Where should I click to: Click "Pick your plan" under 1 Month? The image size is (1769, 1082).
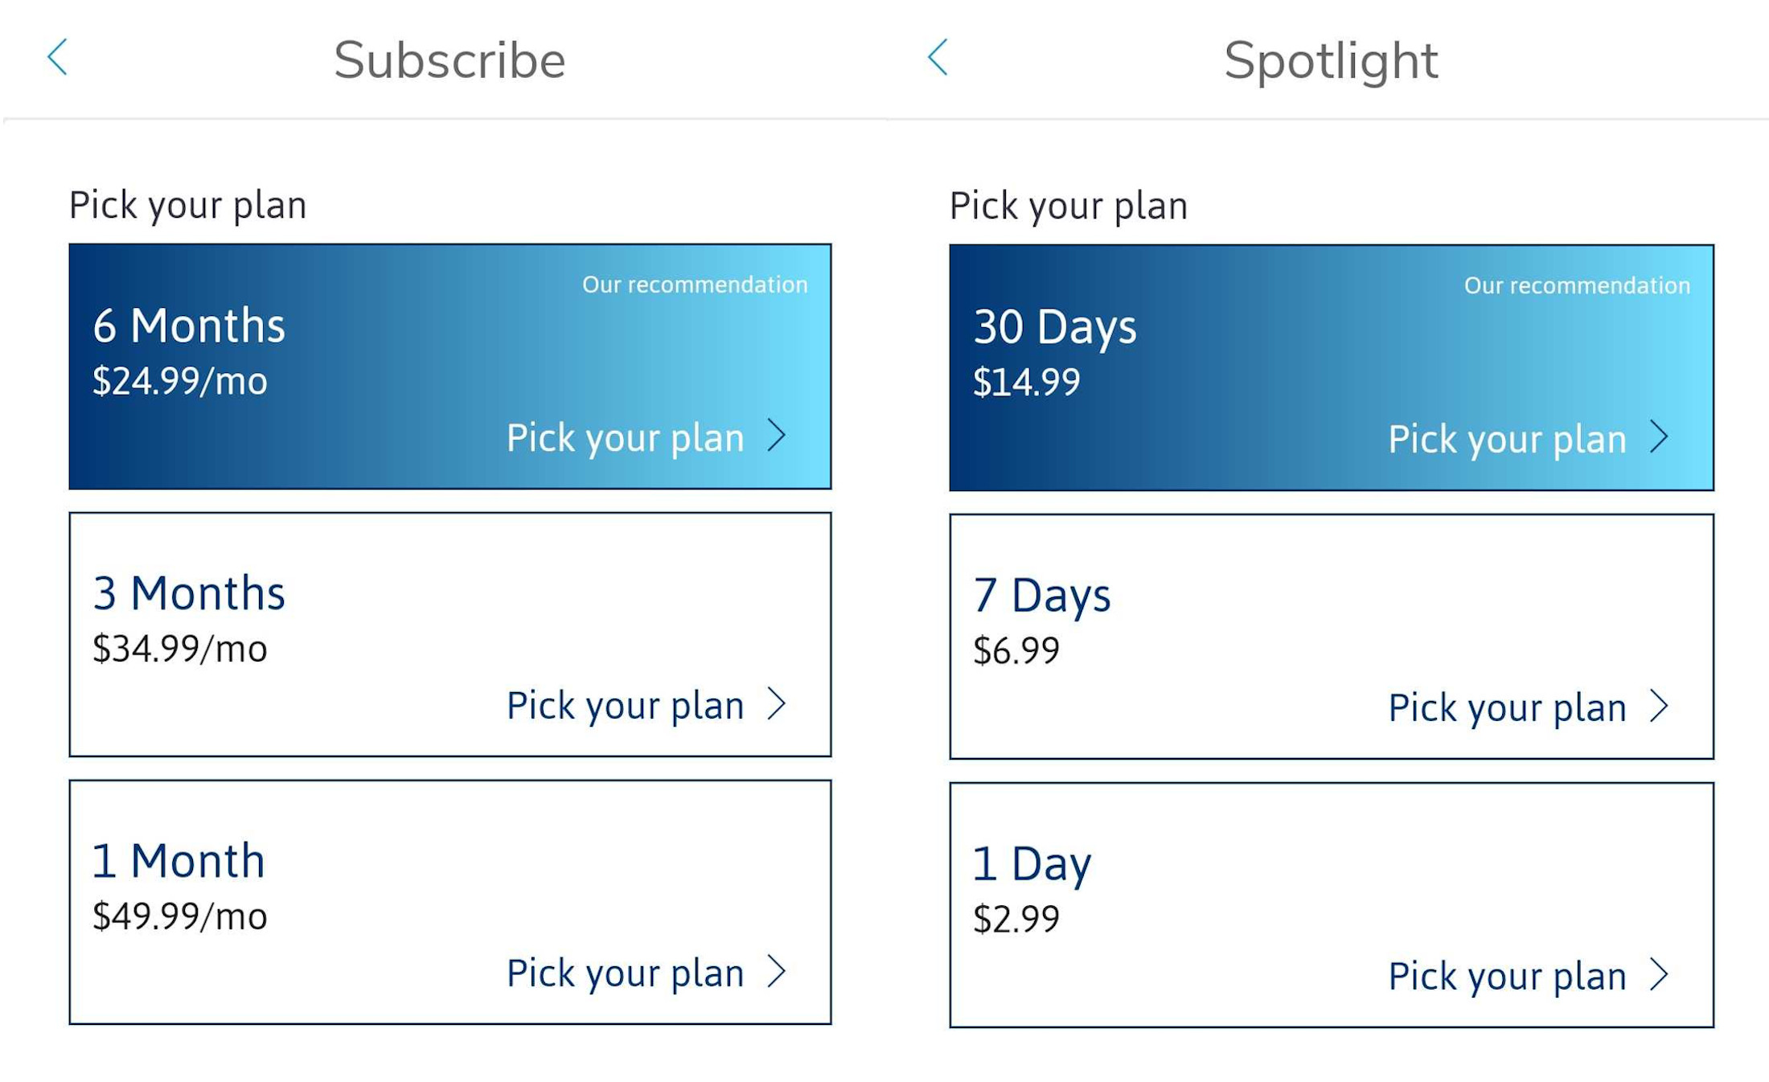click(625, 973)
